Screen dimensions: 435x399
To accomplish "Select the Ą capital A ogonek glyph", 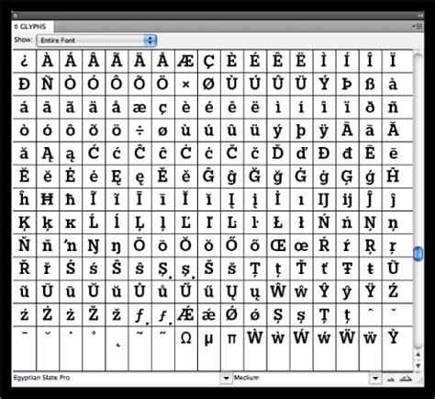I will 48,154.
